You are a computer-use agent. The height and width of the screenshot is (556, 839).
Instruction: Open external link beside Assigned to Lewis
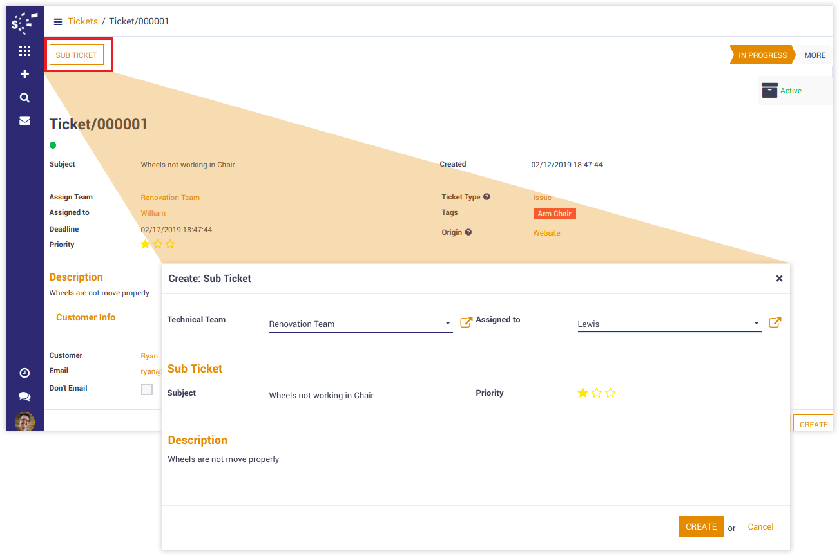click(x=775, y=322)
